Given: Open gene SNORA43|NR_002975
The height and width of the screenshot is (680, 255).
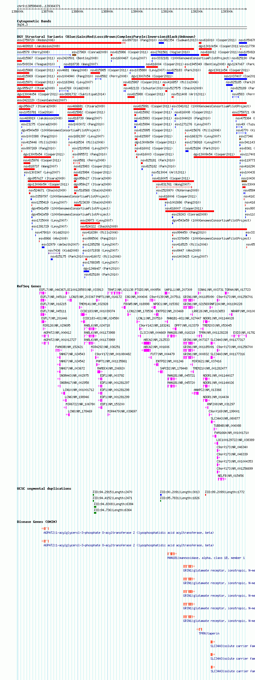Looking at the screenshot, I should pos(59,379).
